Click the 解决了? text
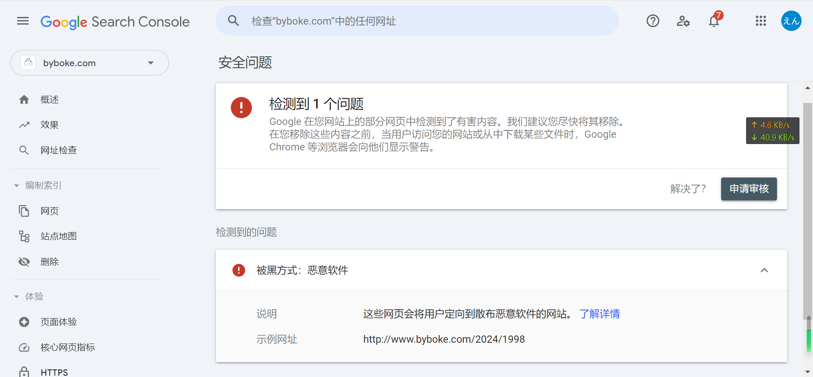813x377 pixels. pyautogui.click(x=688, y=189)
